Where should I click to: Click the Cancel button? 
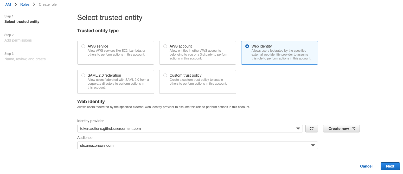(x=366, y=166)
